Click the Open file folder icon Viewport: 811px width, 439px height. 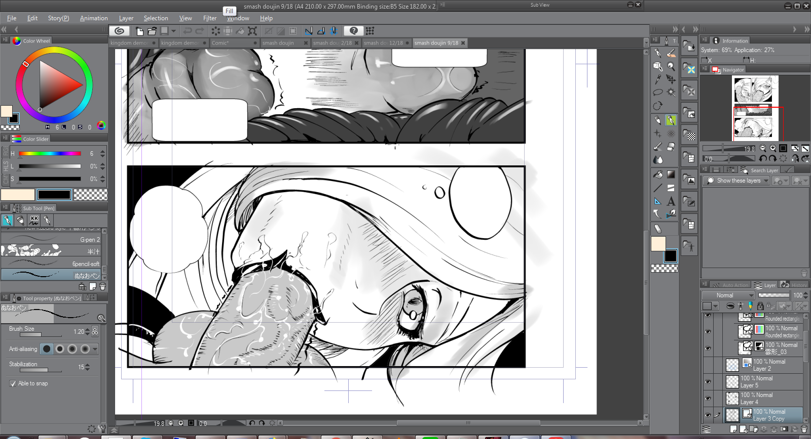click(x=152, y=31)
